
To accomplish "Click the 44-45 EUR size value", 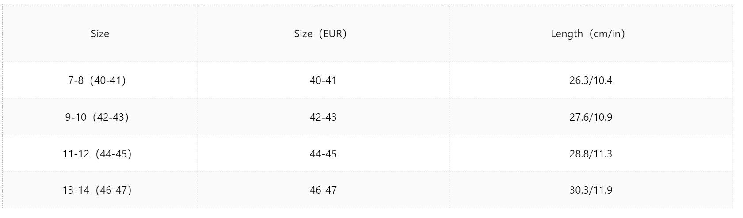I will click(323, 154).
